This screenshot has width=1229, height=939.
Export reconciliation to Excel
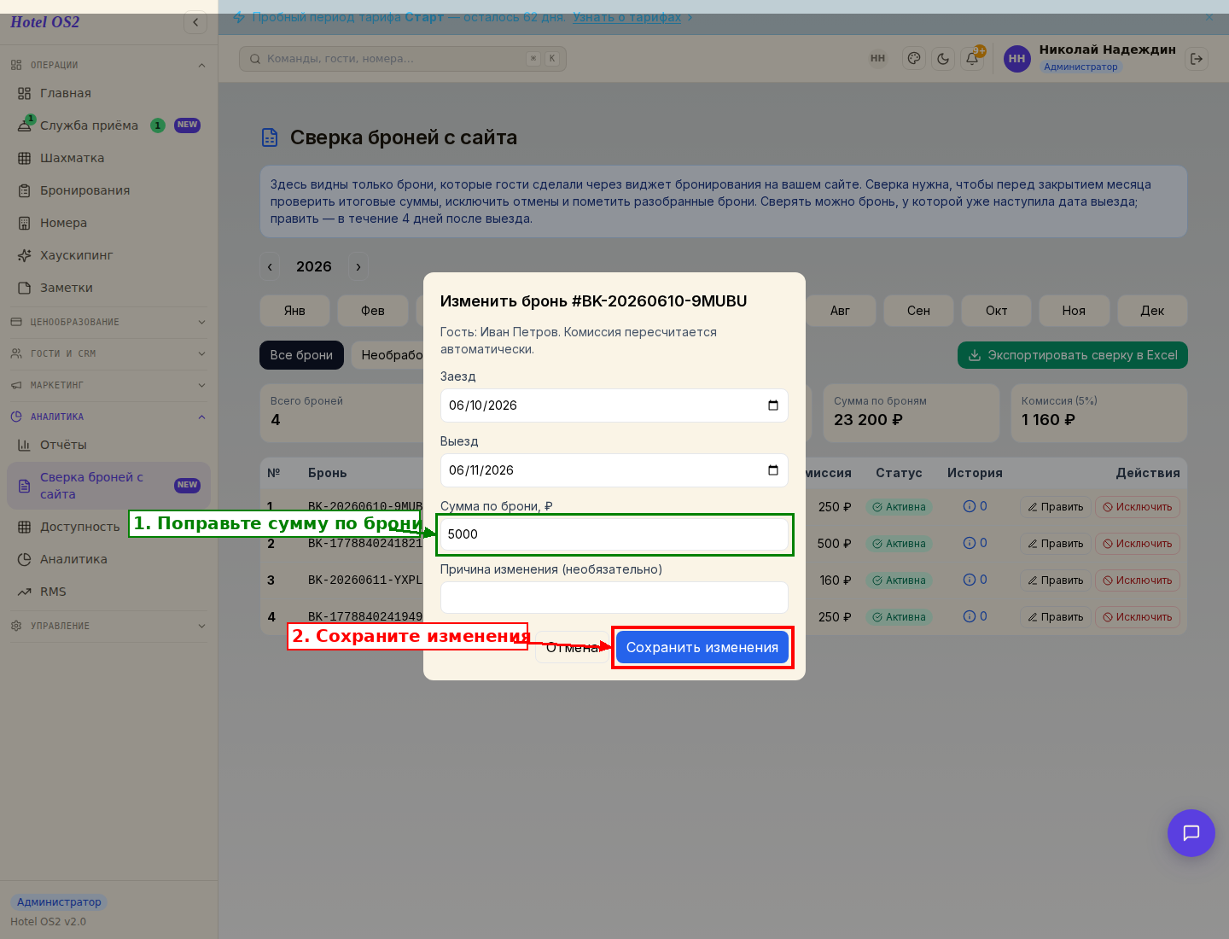(1073, 355)
